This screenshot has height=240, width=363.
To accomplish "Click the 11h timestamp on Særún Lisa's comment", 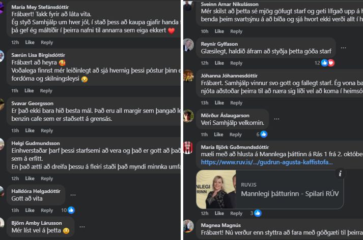I will coord(15,91).
